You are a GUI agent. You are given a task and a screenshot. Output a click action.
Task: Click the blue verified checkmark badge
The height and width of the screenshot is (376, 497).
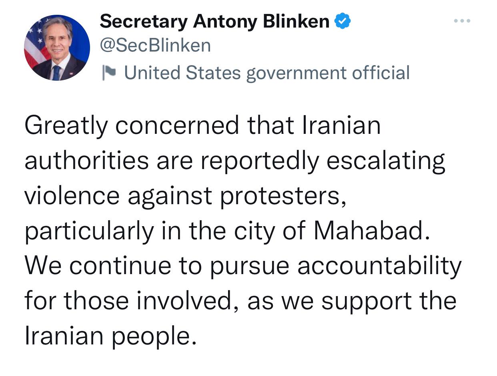(x=343, y=22)
